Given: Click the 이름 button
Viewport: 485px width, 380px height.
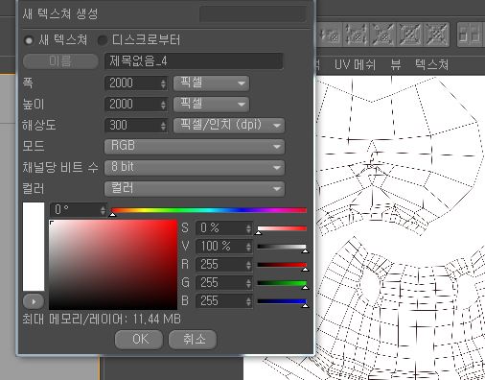Looking at the screenshot, I should 60,61.
